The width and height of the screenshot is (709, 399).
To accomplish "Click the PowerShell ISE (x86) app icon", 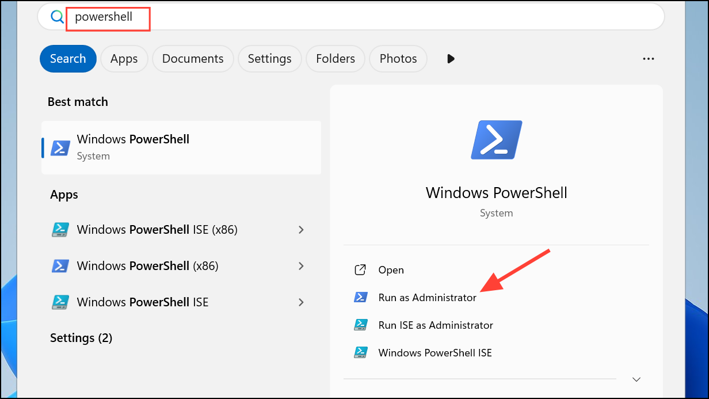I will click(x=60, y=230).
